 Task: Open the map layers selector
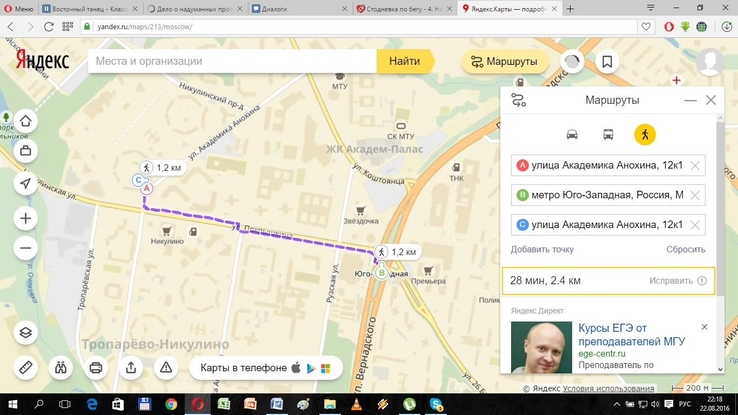25,332
